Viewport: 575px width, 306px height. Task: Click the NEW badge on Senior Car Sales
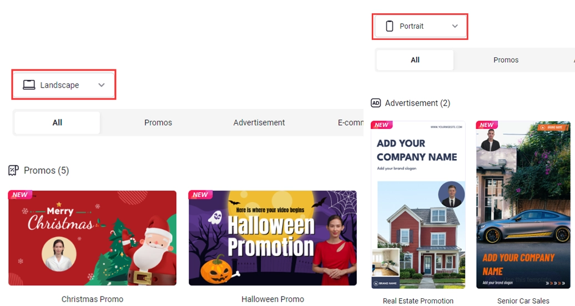click(486, 125)
